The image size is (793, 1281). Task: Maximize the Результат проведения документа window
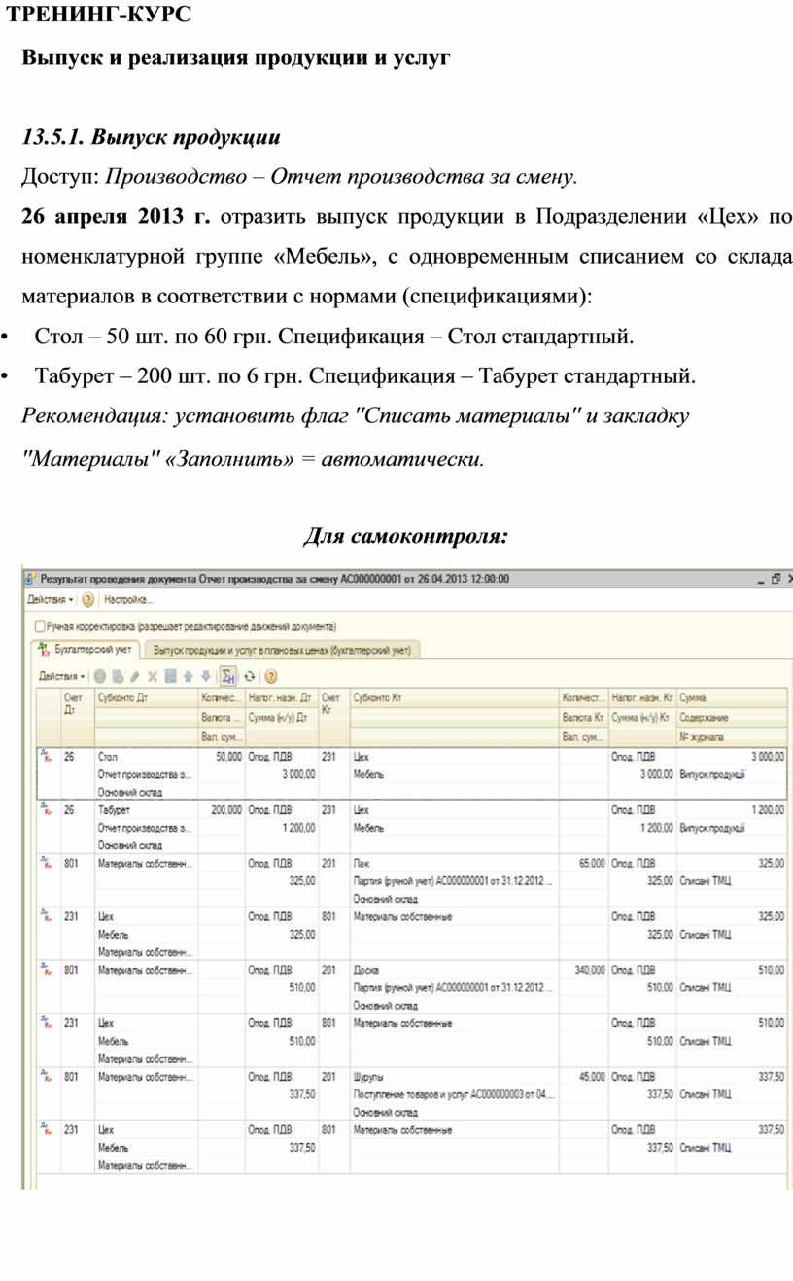pyautogui.click(x=776, y=579)
